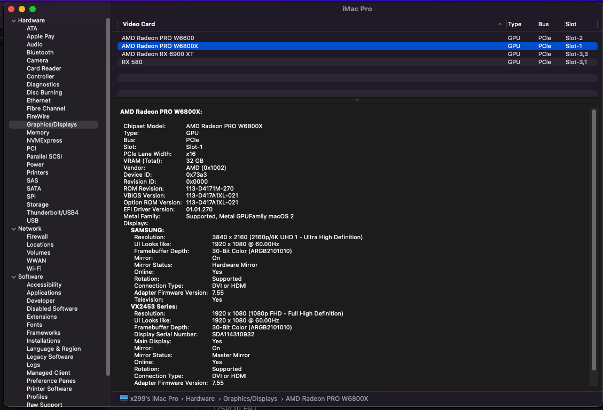Select Disc Burning in the sidebar
This screenshot has width=603, height=410.
pos(44,92)
